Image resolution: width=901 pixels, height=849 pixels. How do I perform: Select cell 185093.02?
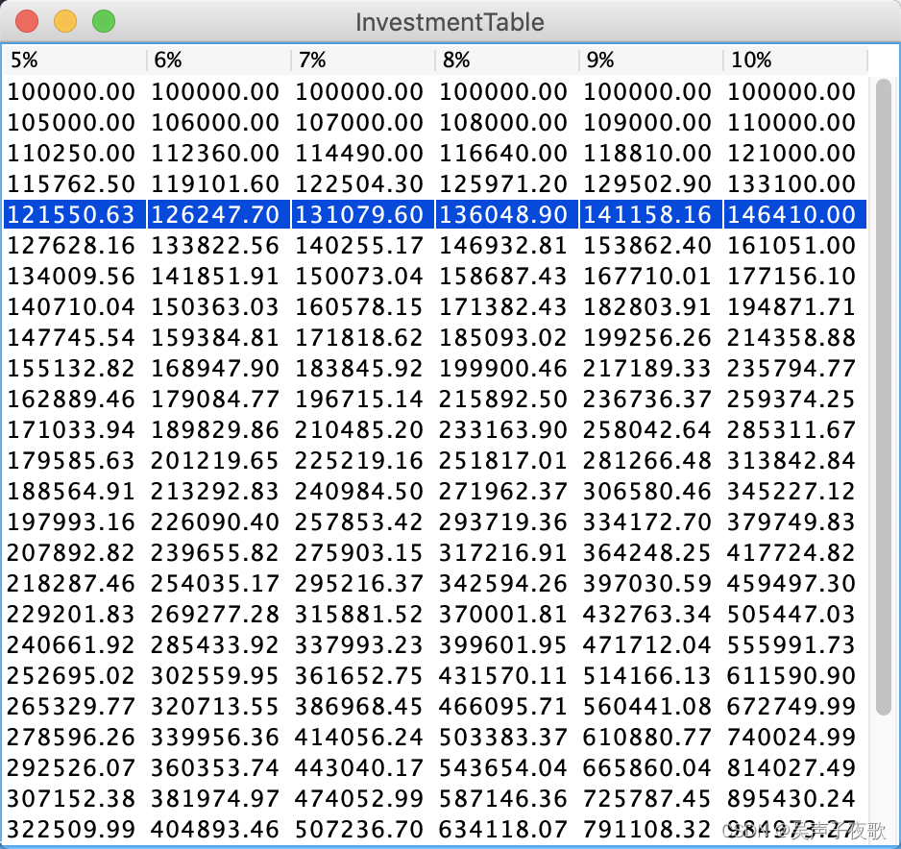pos(507,338)
